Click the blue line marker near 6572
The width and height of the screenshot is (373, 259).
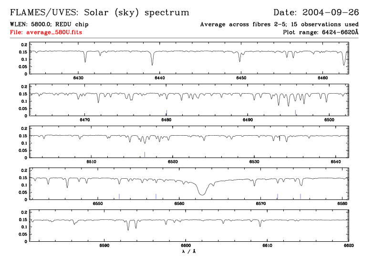[x=278, y=196]
